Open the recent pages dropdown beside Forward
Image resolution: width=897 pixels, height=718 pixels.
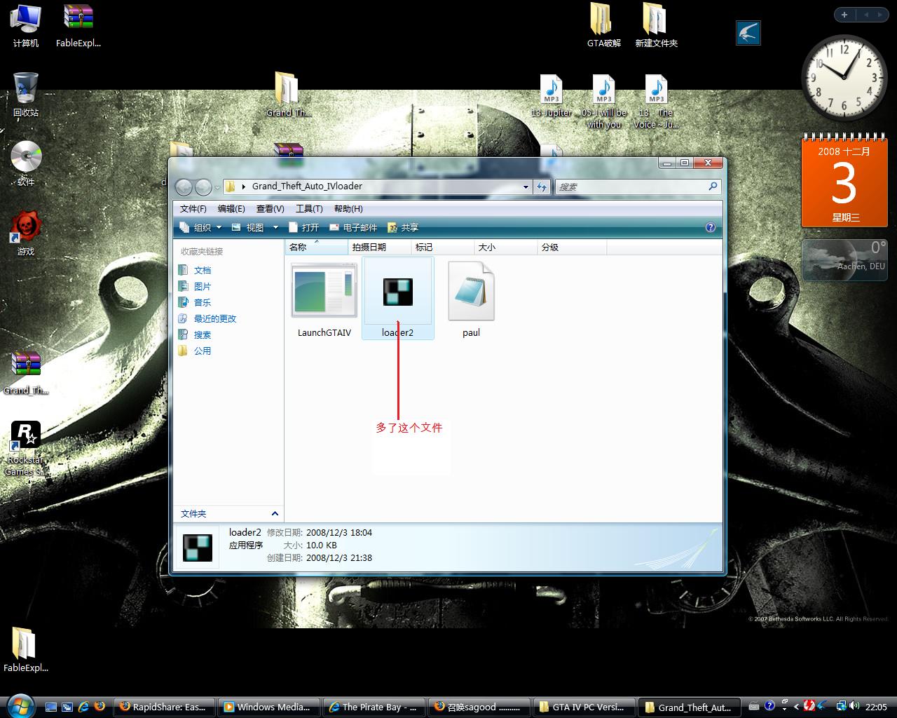click(217, 187)
